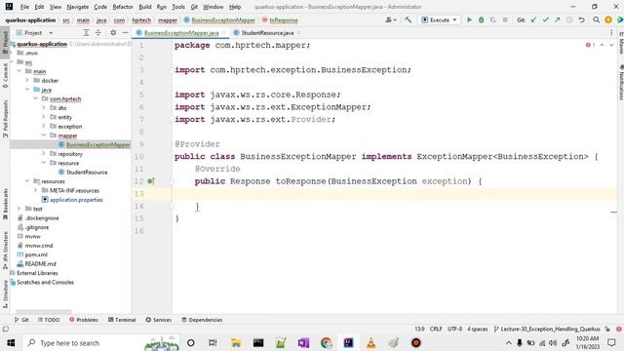Open IntelliJ IDEA from the taskbar
624x351 pixels.
[x=349, y=342]
